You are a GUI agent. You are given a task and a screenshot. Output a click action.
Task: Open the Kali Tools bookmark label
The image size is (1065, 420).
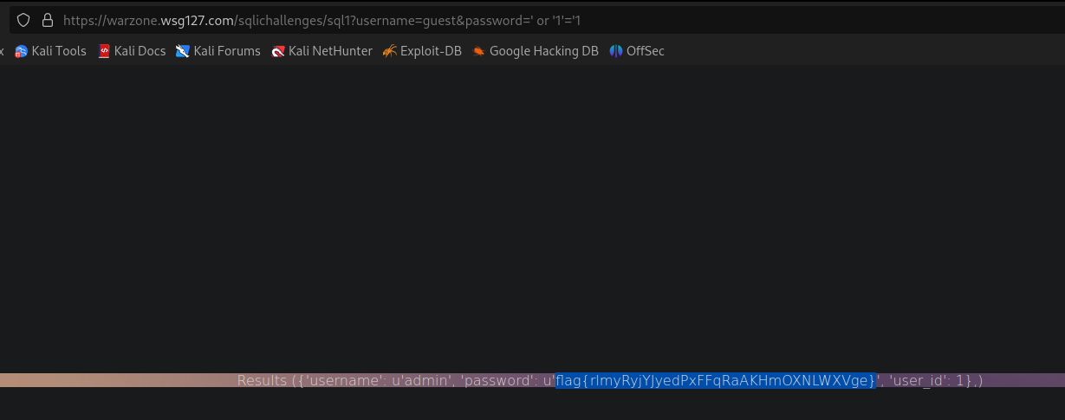click(59, 51)
